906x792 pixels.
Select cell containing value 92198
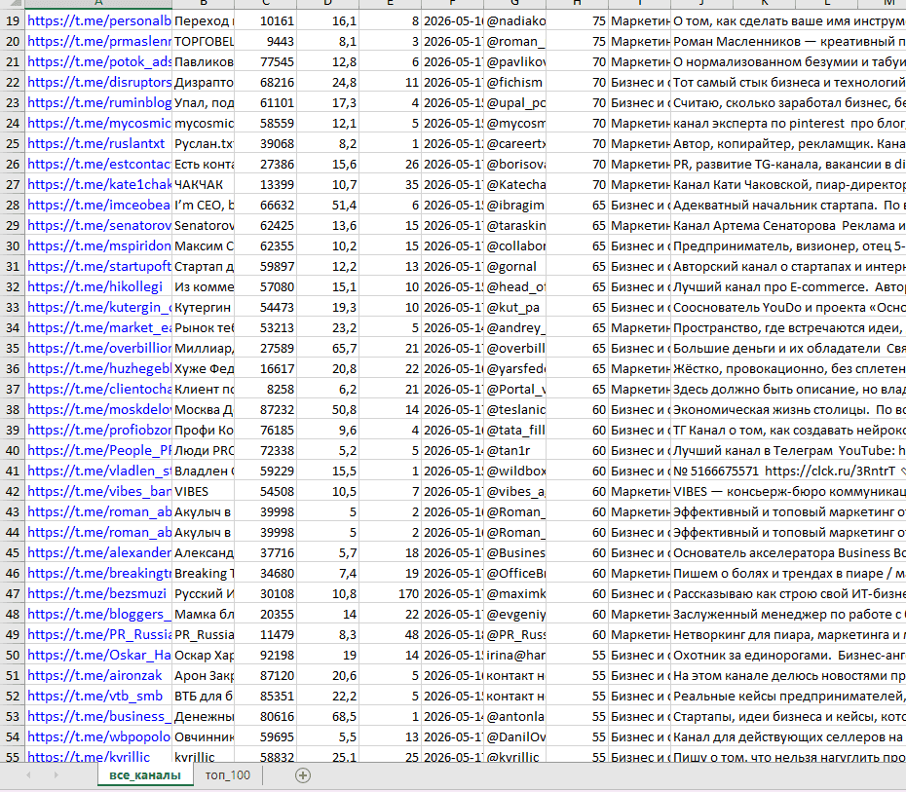point(265,655)
